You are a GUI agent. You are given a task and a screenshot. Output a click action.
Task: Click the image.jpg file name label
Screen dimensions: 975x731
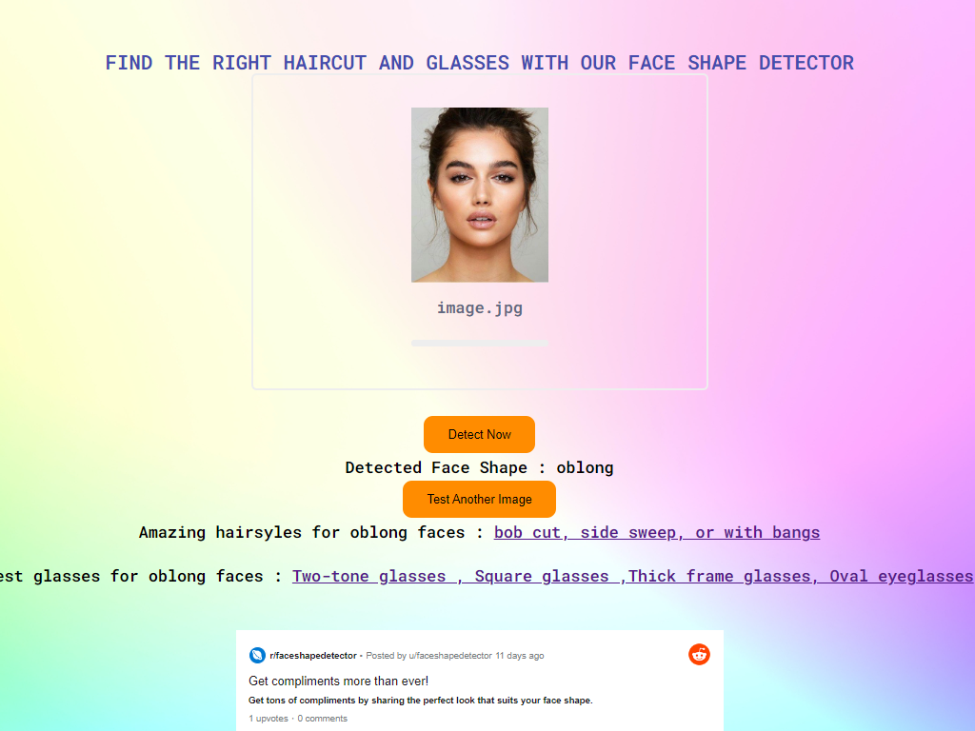click(x=480, y=307)
